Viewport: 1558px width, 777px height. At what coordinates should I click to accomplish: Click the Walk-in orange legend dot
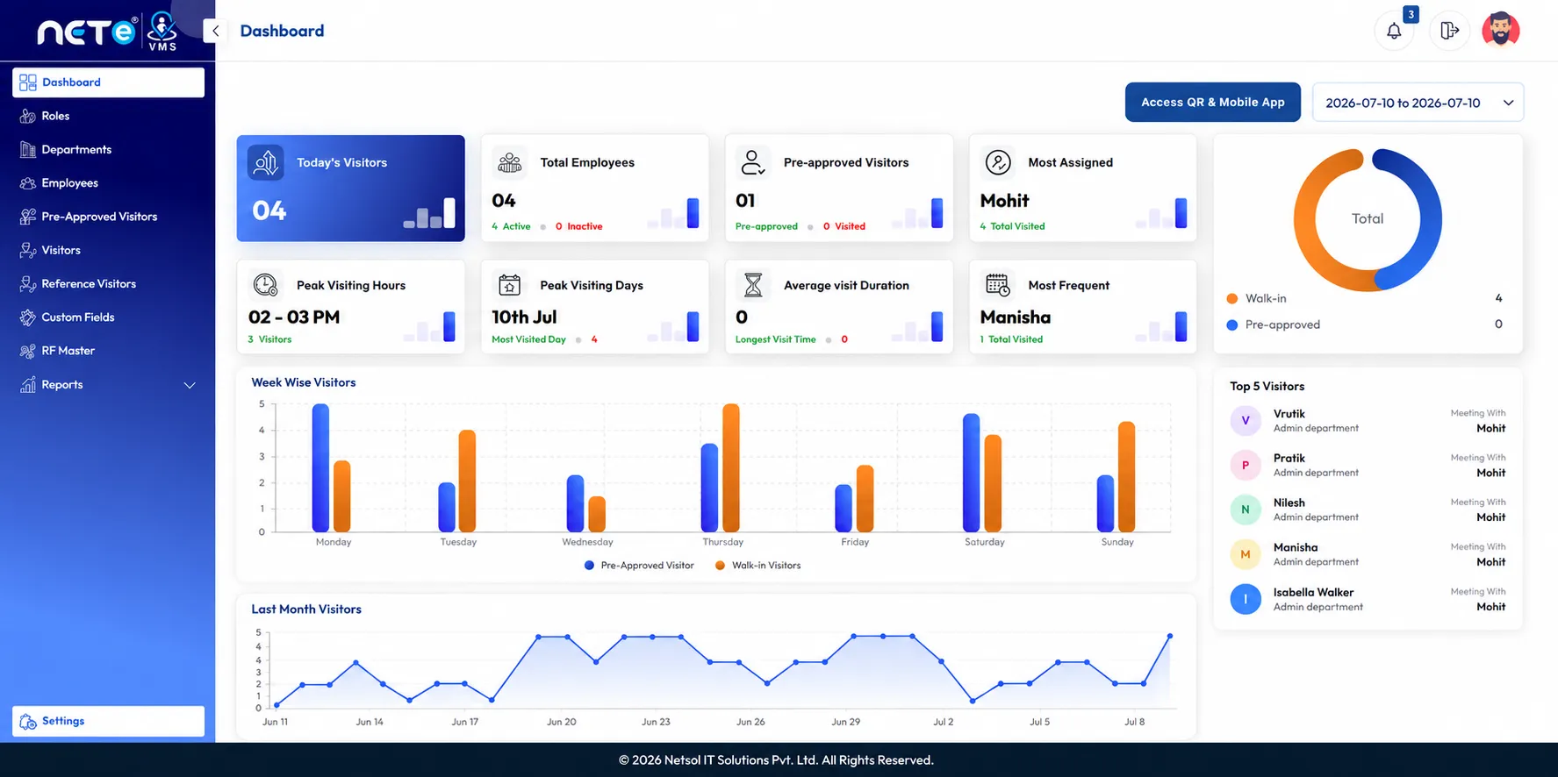coord(1231,299)
